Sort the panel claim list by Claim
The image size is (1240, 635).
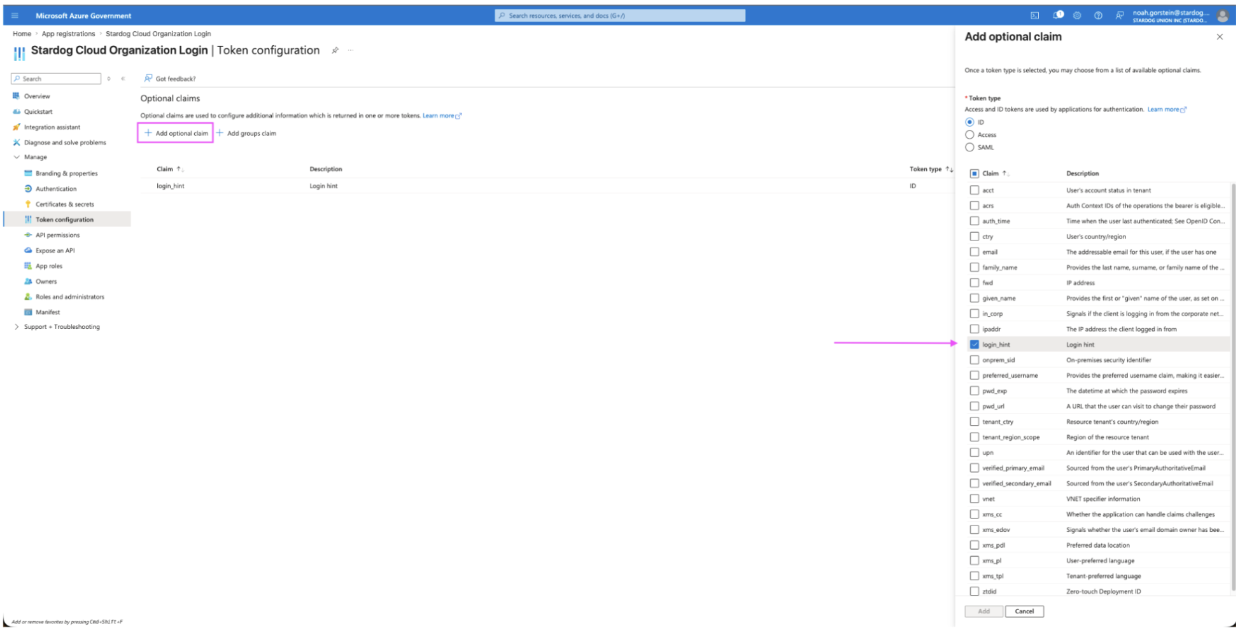(996, 174)
